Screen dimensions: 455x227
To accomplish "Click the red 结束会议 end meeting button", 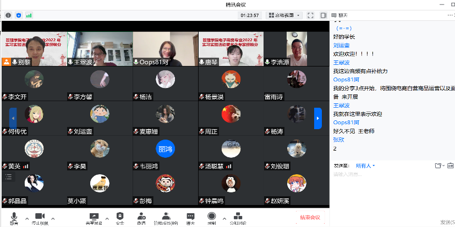I will point(310,217).
